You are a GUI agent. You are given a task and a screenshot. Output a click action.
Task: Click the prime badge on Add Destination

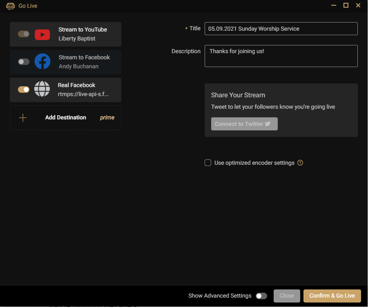click(x=107, y=118)
